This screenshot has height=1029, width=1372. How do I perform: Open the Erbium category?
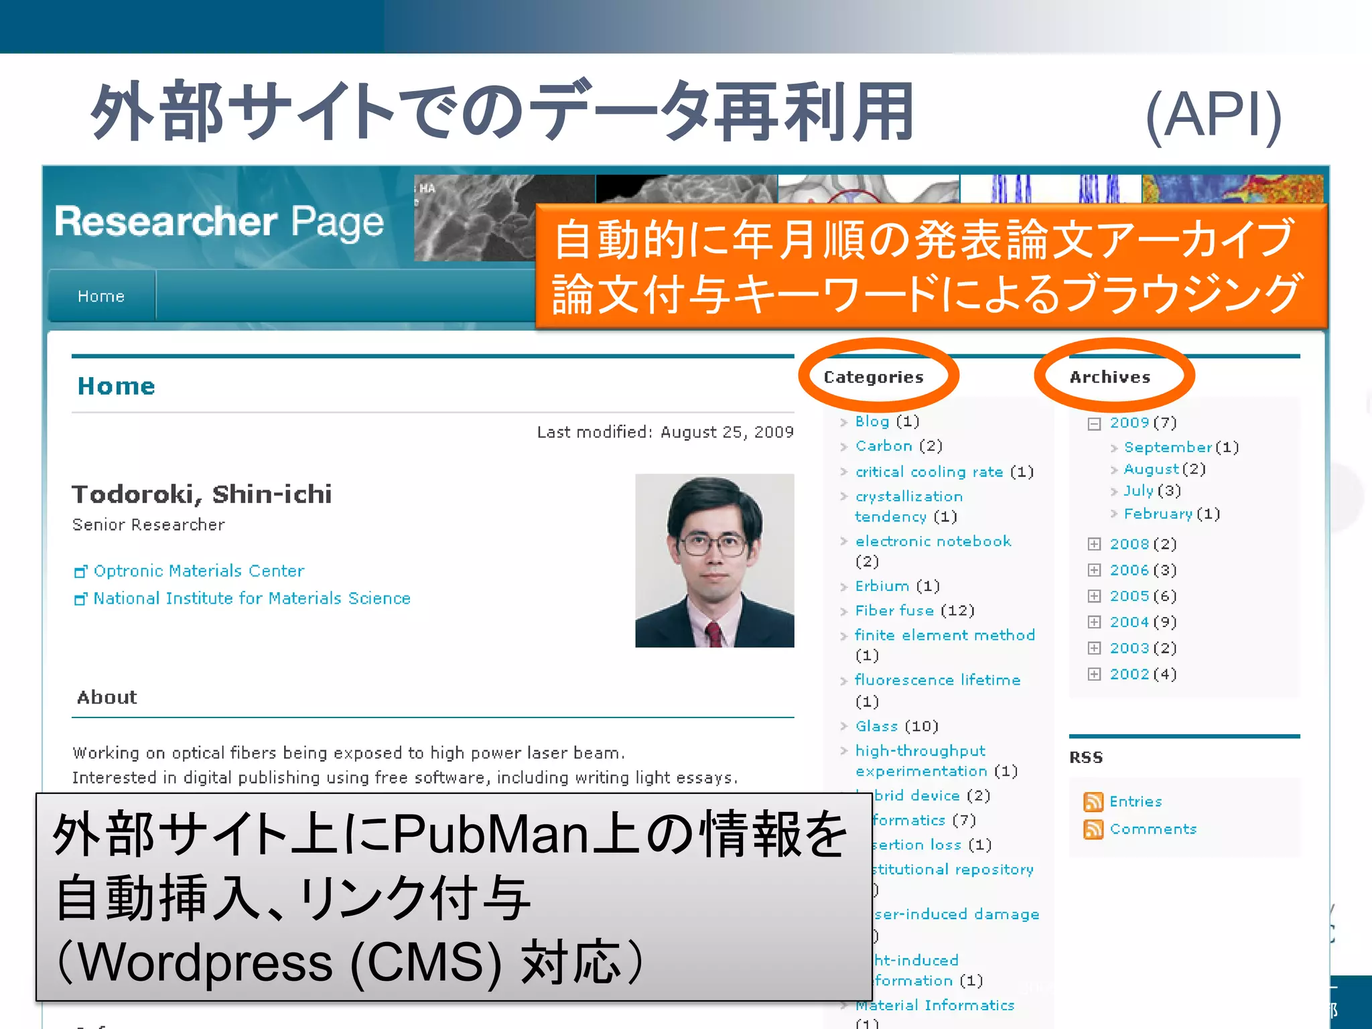[x=882, y=586]
